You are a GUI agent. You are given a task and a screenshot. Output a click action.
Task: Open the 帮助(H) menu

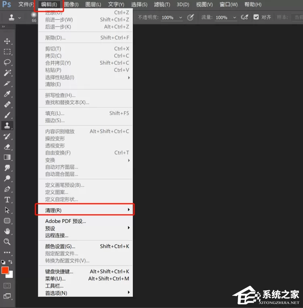(x=253, y=4)
